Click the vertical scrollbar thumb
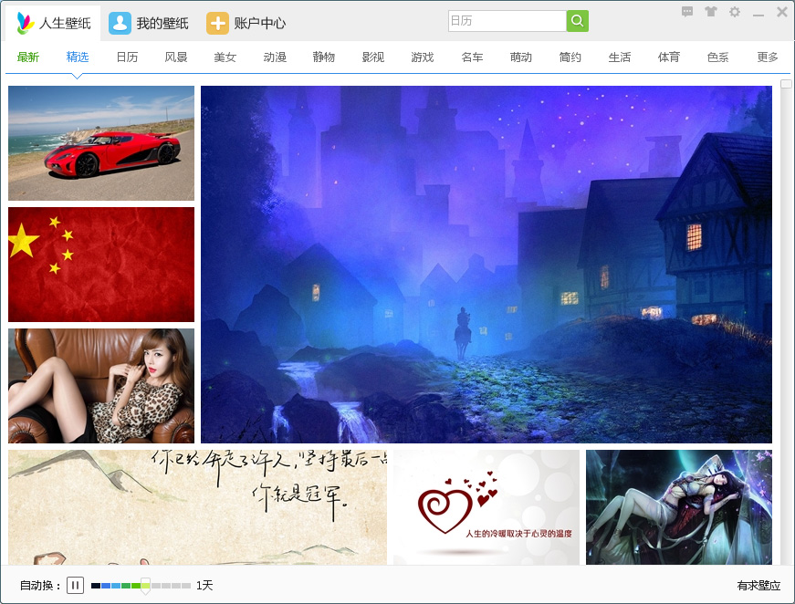 click(x=786, y=84)
